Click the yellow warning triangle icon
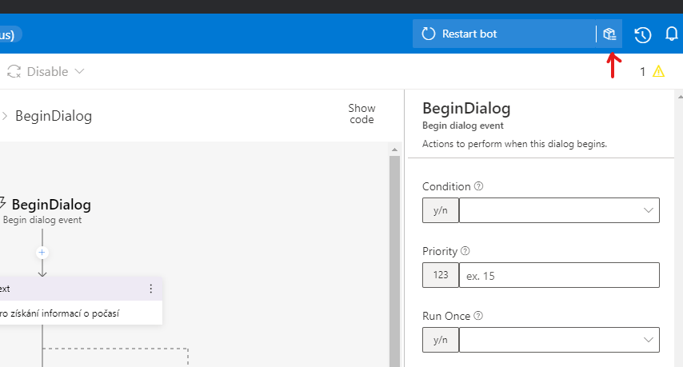This screenshot has width=683, height=367. (x=658, y=71)
